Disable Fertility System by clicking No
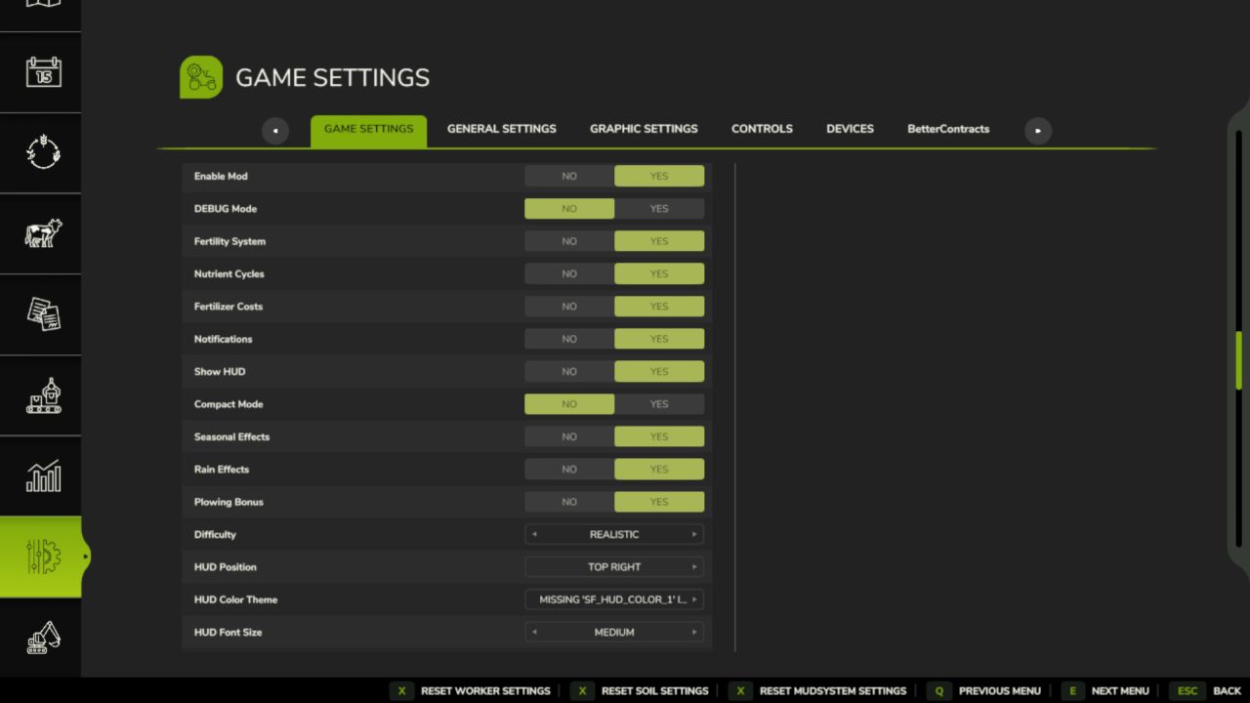The height and width of the screenshot is (703, 1250). (569, 241)
